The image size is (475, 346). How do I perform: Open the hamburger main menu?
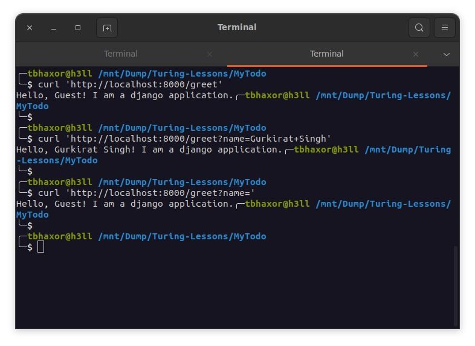pos(444,28)
